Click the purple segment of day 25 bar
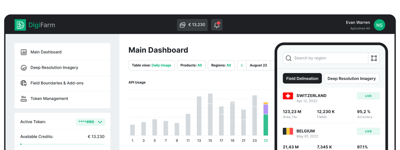Screen dimensions: 400x150 point(266,109)
